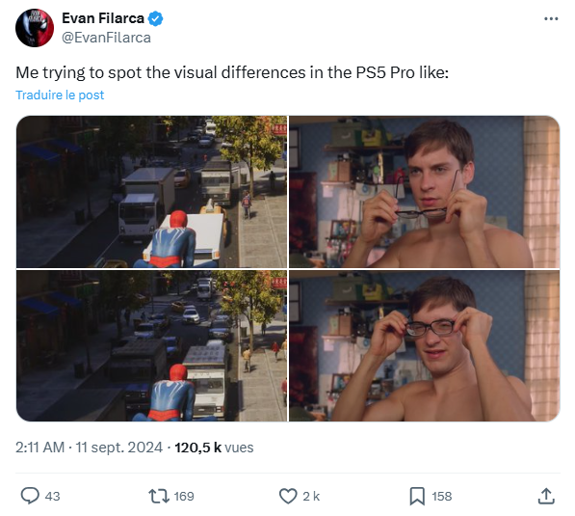Click the 2 k likes count
The image size is (575, 516).
(311, 496)
